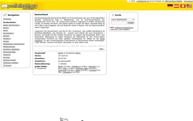Click the 'Deutschland' article heading
193x121 pixels.
click(41, 15)
